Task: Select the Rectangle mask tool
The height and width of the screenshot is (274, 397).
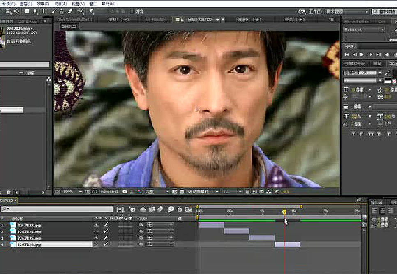Action: click(x=27, y=11)
